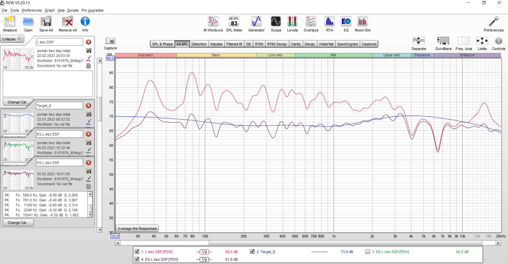Open the Room Sim tool
Image resolution: width=508 pixels, height=264 pixels.
(362, 21)
